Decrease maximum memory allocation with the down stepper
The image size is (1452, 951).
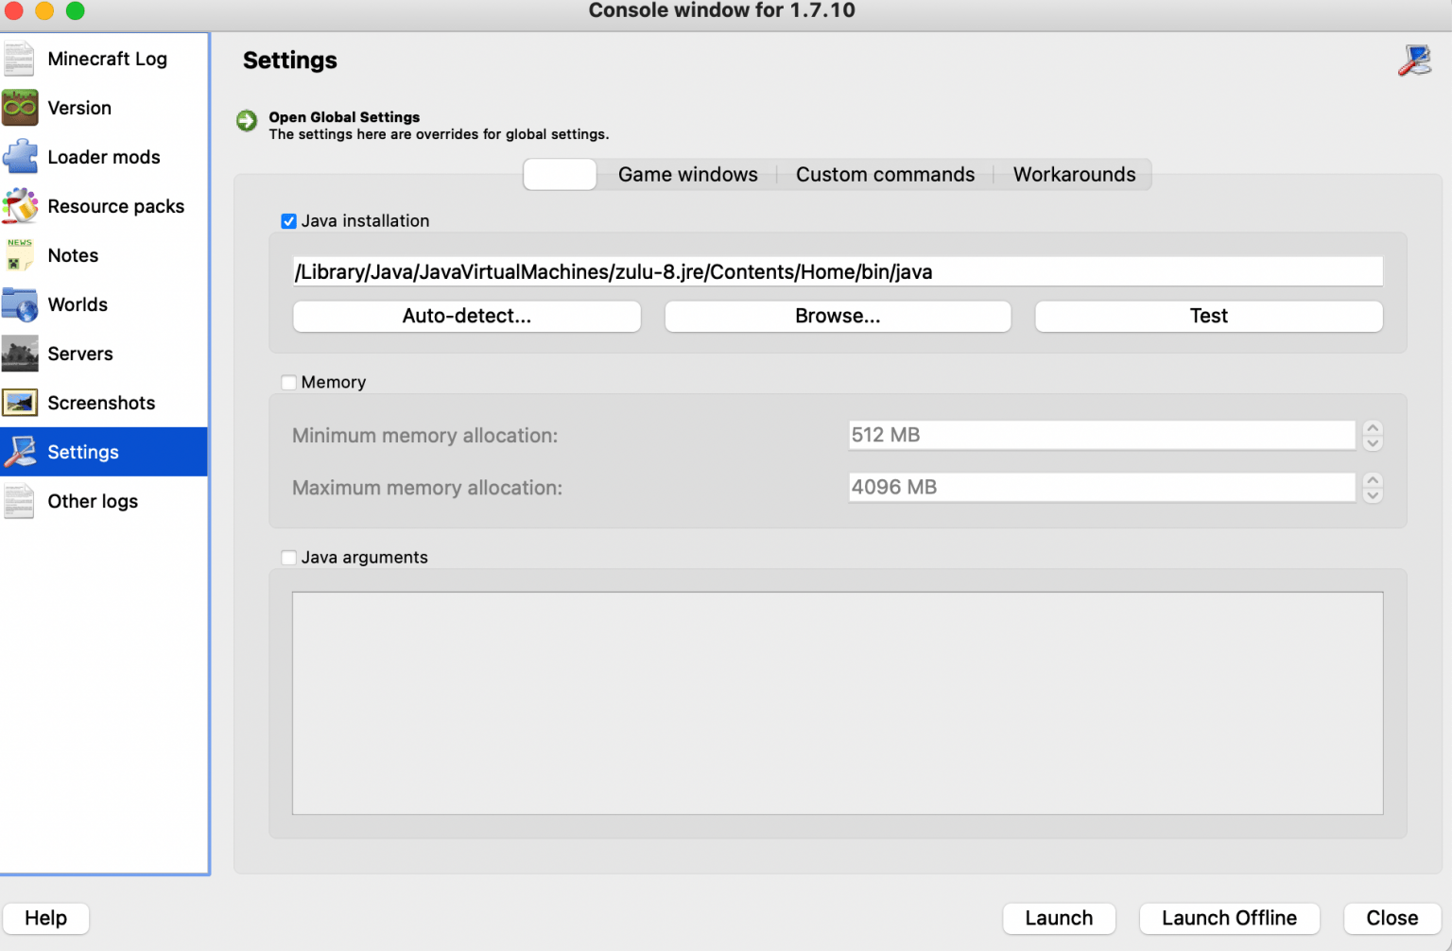pos(1373,493)
